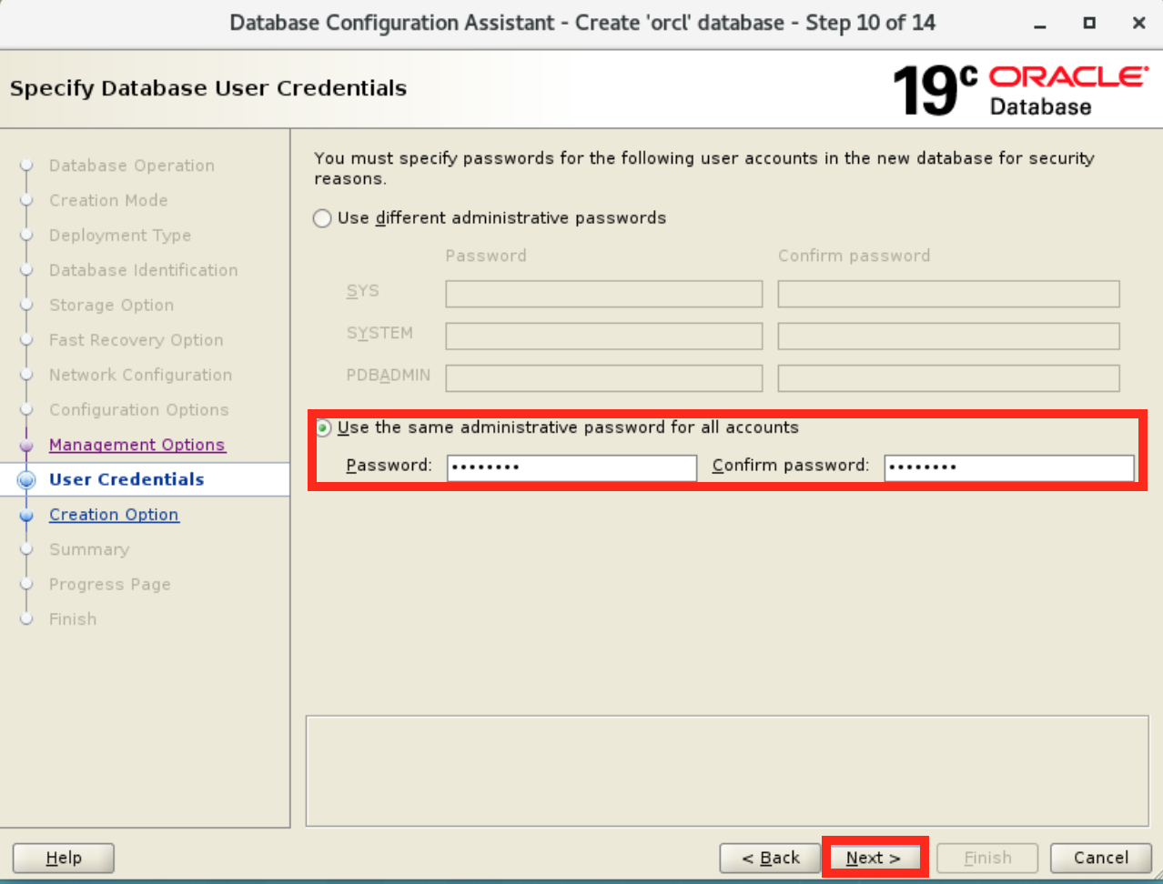Image resolution: width=1163 pixels, height=884 pixels.
Task: Maximize the Database Configuration Assistant window
Action: pos(1089,23)
